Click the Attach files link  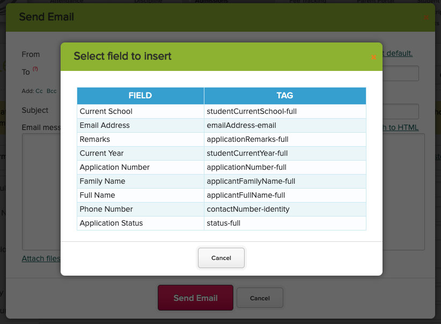pyautogui.click(x=41, y=258)
